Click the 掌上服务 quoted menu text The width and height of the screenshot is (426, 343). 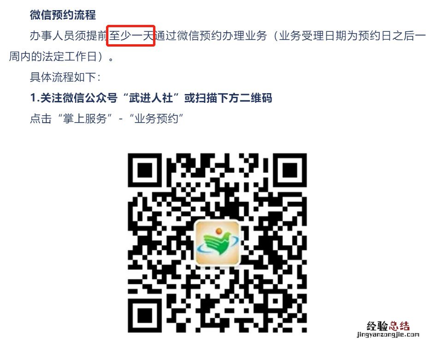(x=85, y=118)
